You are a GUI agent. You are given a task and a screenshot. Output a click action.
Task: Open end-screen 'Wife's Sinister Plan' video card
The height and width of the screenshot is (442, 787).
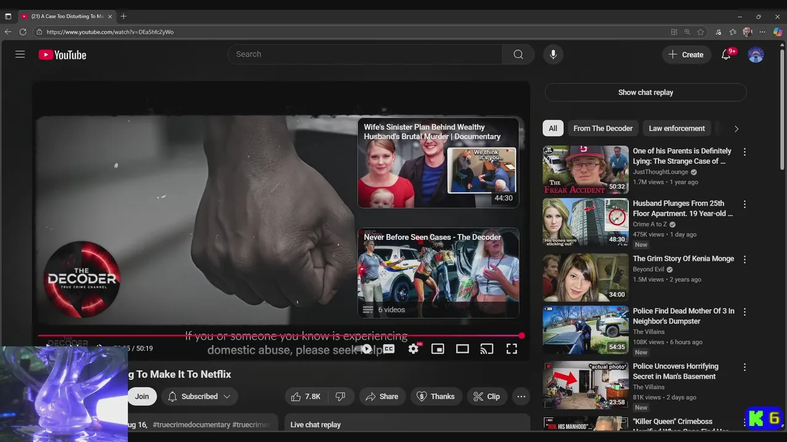(x=438, y=163)
